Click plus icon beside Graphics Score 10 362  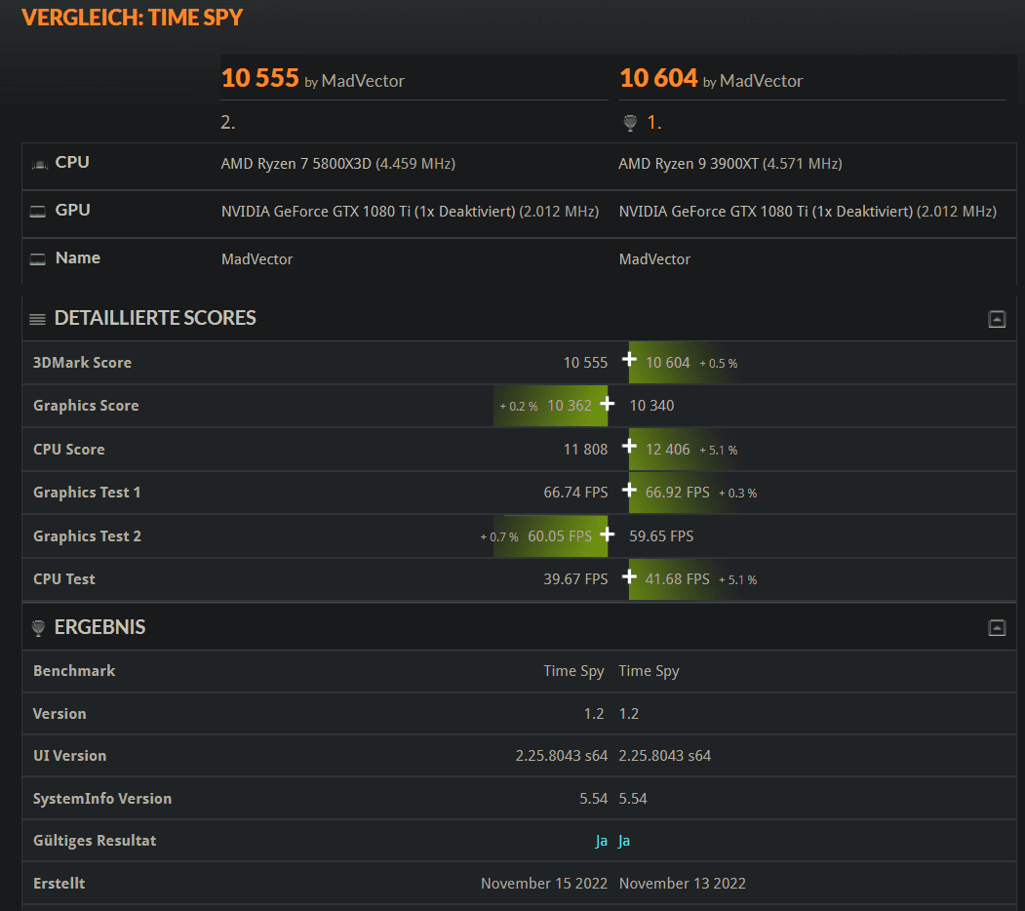point(608,404)
